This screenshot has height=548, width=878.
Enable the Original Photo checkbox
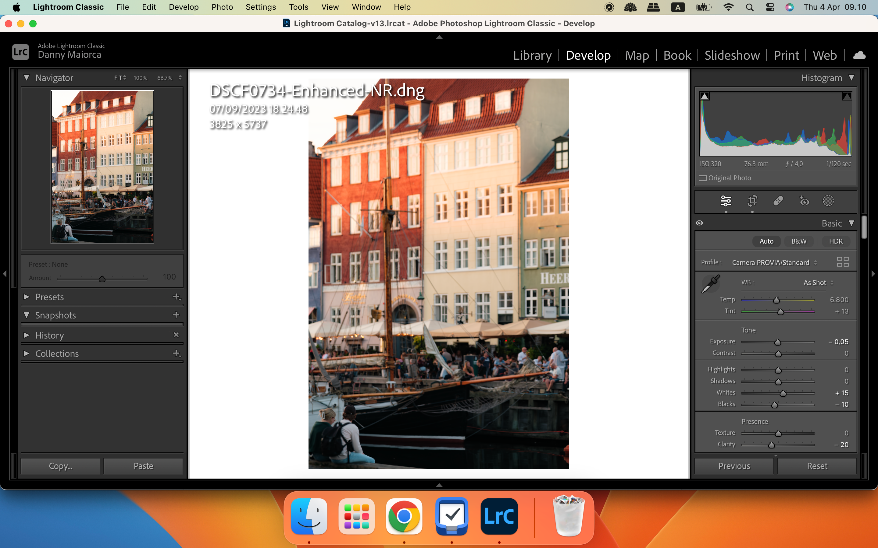click(x=703, y=178)
